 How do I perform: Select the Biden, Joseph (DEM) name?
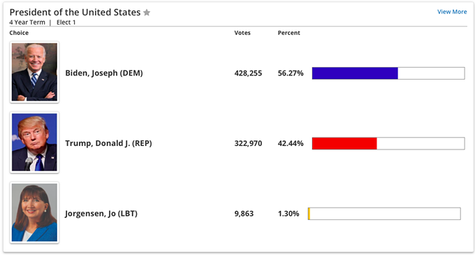[104, 73]
